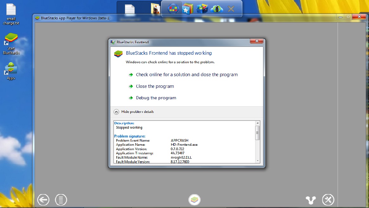Open the cloud phone sync dock icon
The height and width of the screenshot is (208, 369).
pos(217,9)
